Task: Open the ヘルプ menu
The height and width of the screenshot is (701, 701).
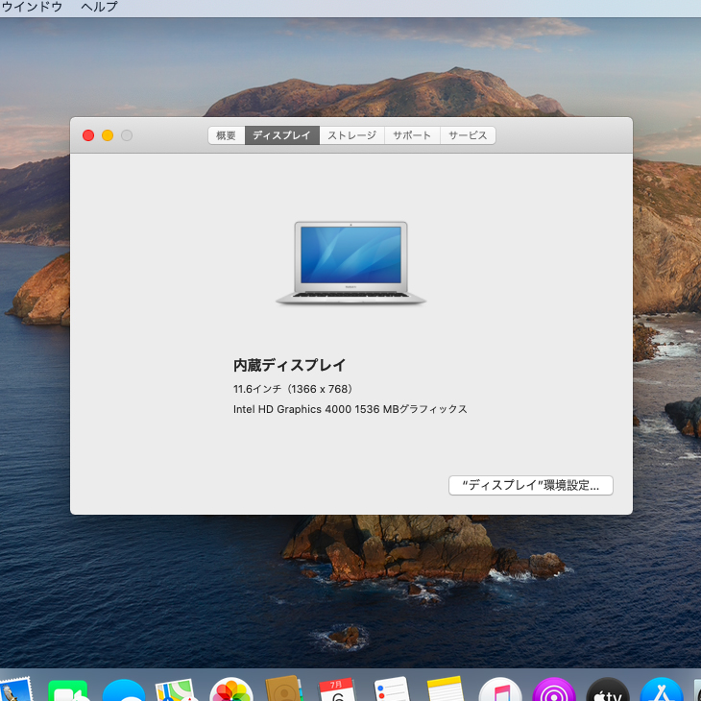Action: coord(99,7)
